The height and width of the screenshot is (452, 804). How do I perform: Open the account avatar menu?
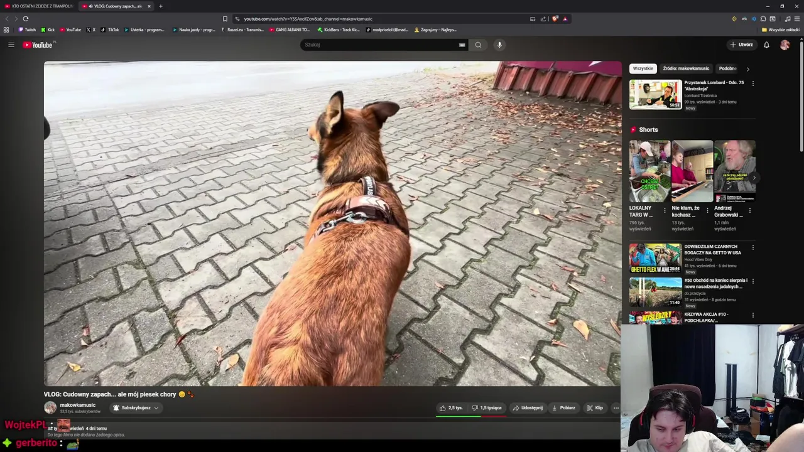click(785, 45)
